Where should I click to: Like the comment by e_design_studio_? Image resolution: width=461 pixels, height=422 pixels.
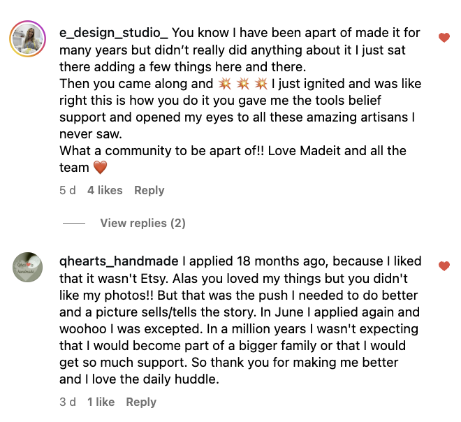point(444,38)
